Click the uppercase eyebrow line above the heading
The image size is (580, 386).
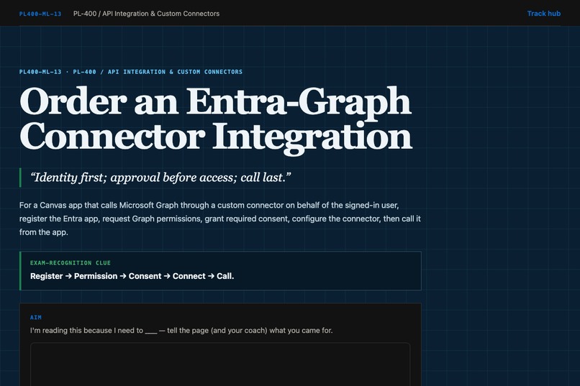131,72
